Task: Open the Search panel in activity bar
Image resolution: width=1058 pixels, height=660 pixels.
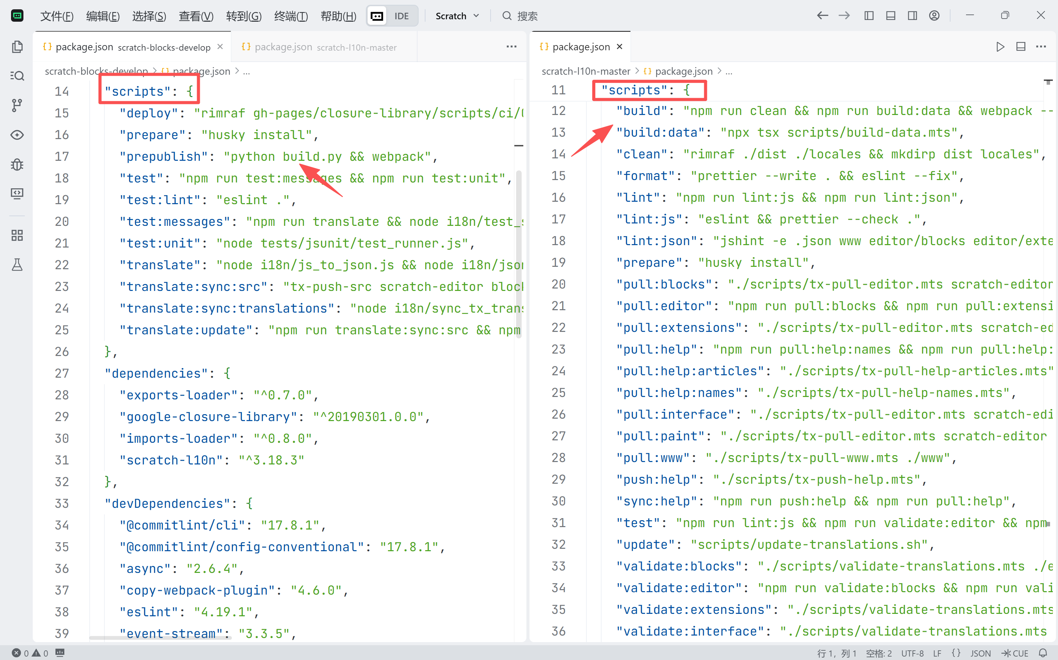Action: pyautogui.click(x=17, y=76)
